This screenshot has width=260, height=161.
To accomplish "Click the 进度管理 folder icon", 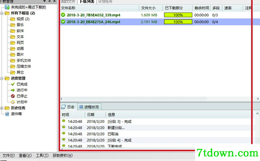I will click(x=7, y=78).
